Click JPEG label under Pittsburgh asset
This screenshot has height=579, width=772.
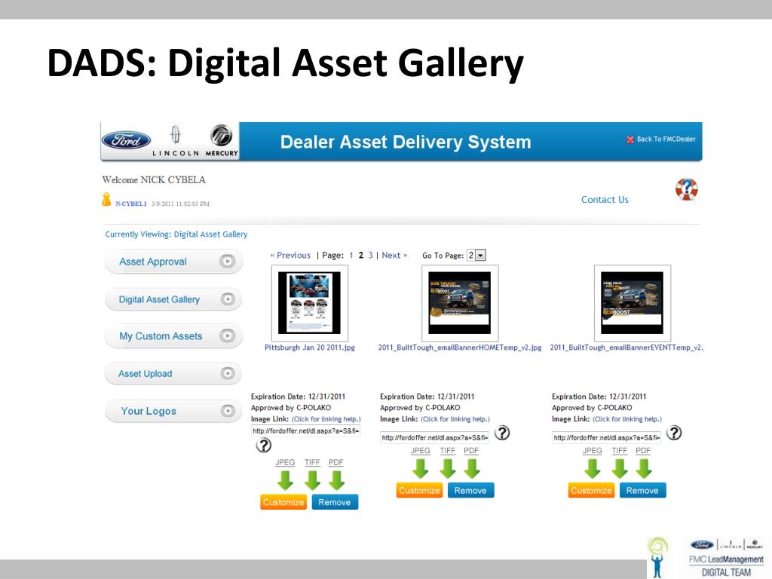285,462
